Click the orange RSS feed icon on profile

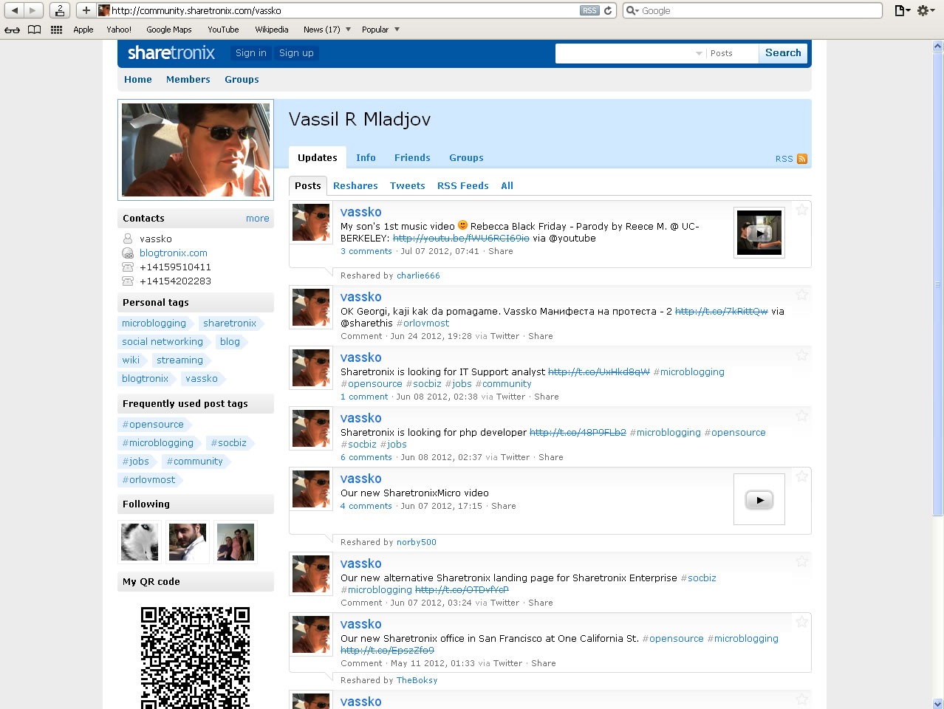coord(802,159)
